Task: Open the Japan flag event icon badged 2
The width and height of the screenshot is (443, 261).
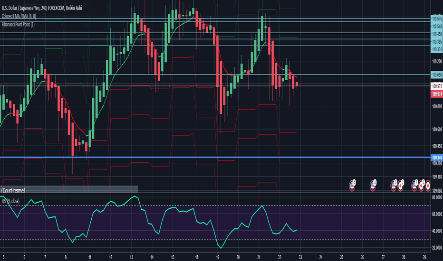Action: click(x=401, y=186)
